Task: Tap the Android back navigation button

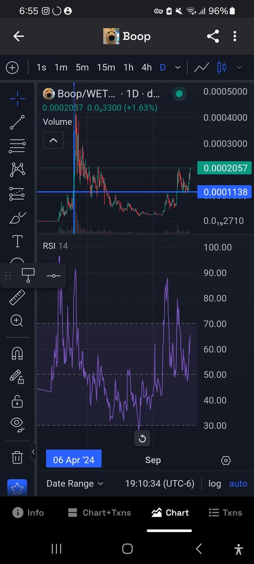Action: coord(198,548)
